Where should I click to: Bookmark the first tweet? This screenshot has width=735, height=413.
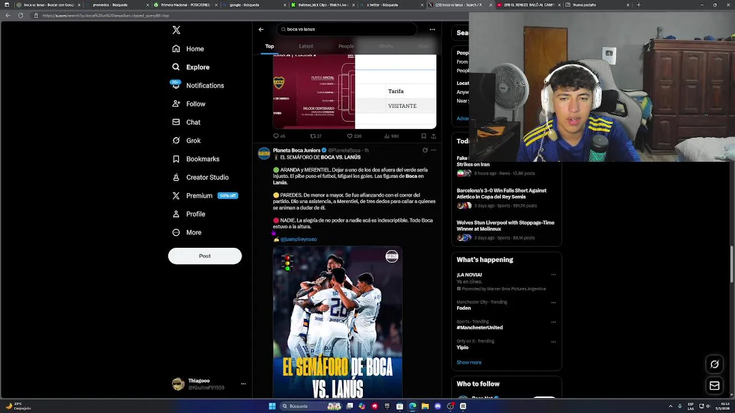(424, 136)
